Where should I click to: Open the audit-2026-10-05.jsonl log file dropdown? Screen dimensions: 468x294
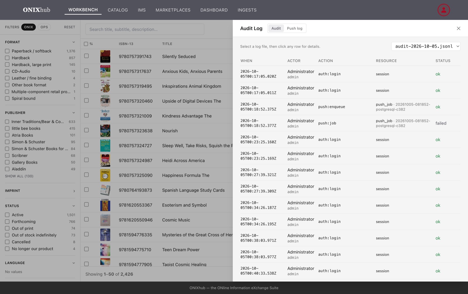tap(426, 46)
